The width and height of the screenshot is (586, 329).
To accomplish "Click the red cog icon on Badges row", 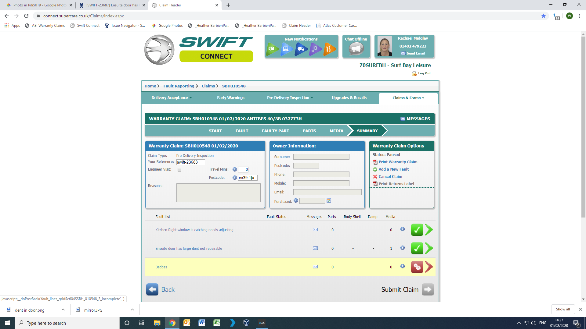I will point(417,267).
